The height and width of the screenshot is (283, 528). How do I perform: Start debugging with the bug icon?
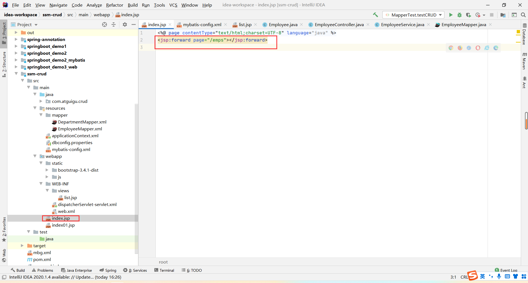460,15
